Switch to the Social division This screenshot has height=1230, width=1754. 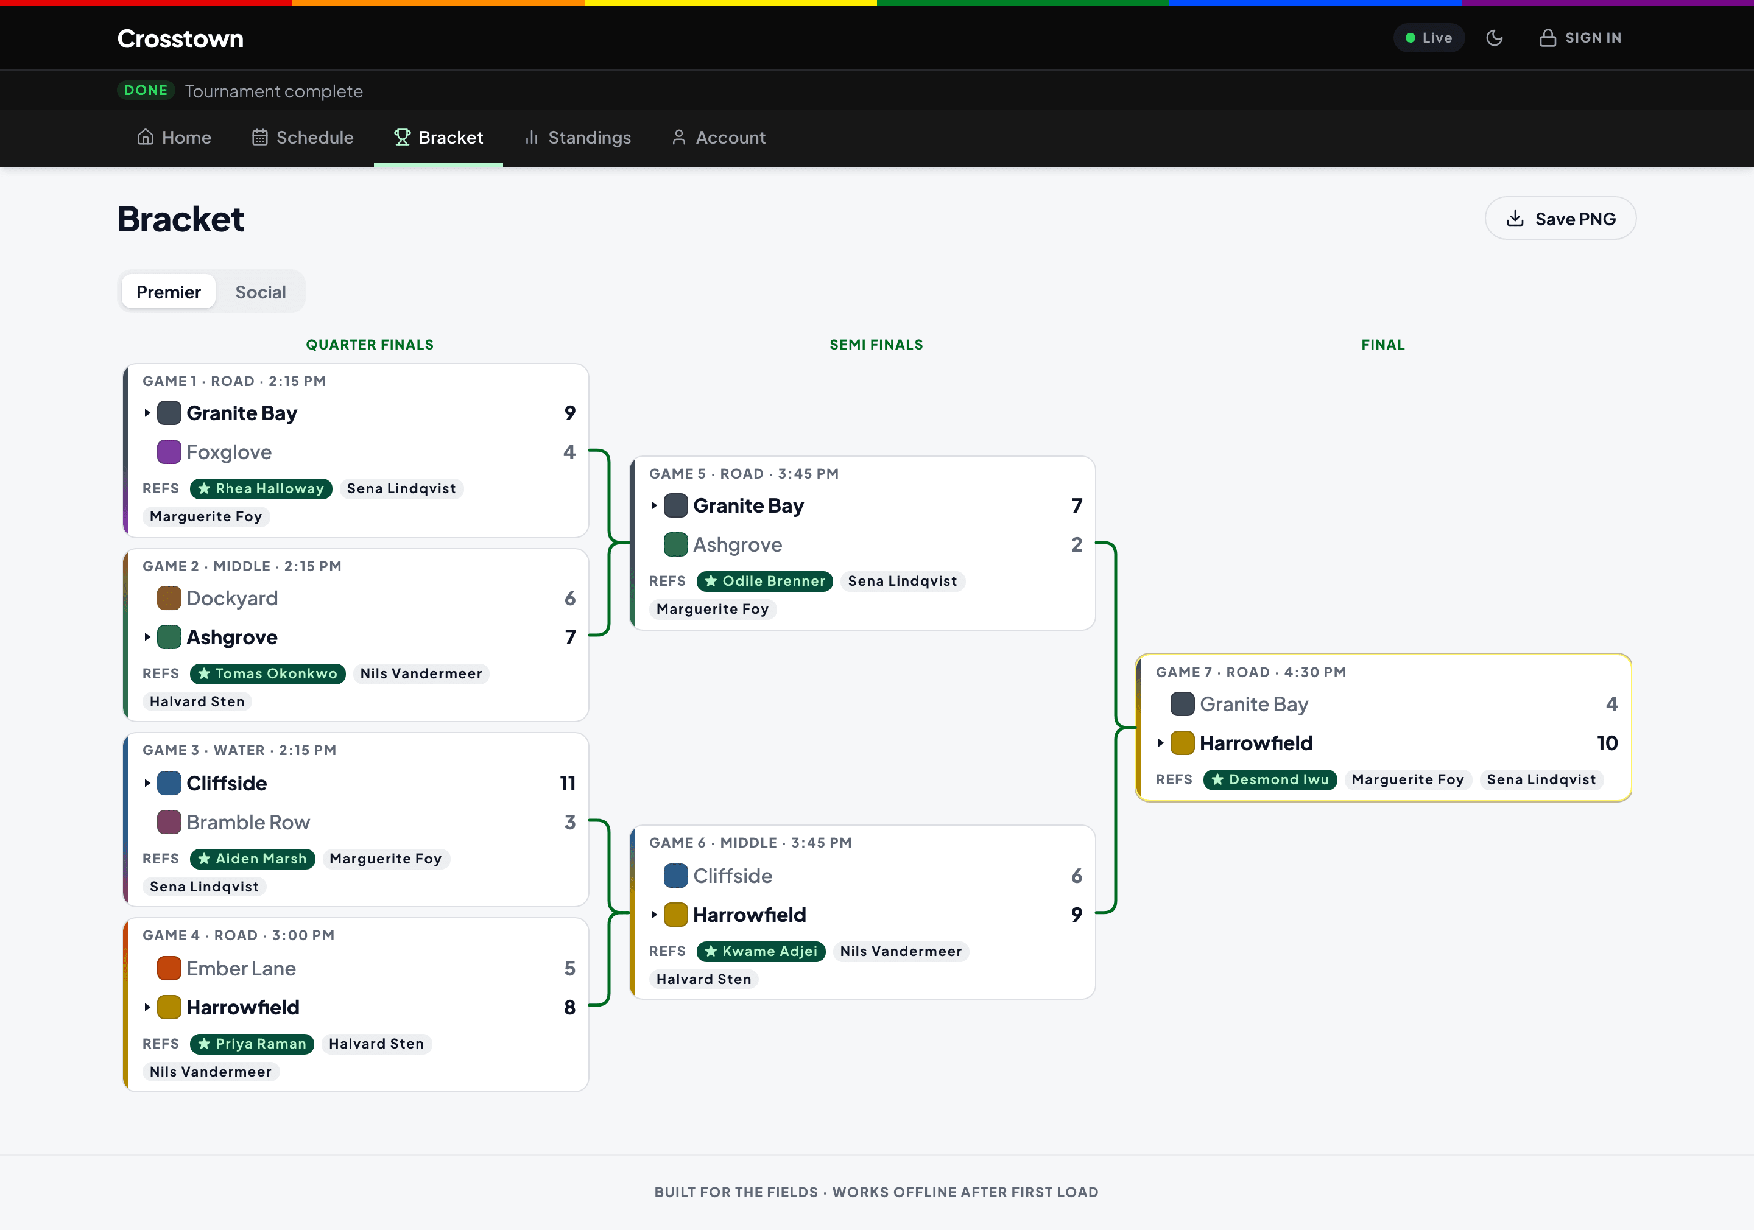point(261,292)
